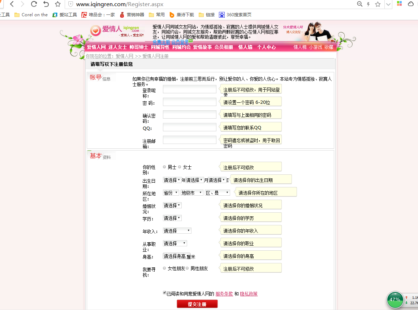This screenshot has height=310, width=418.
Task: Go to 同城约会 in the navigation menu
Action: tap(182, 47)
